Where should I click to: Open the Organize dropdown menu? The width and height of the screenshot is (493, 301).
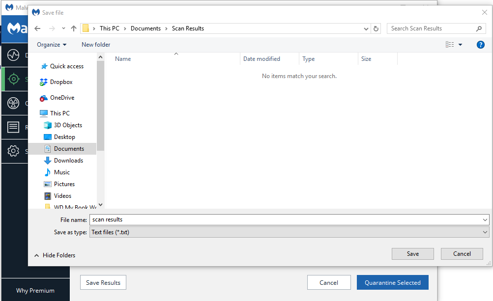[52, 45]
